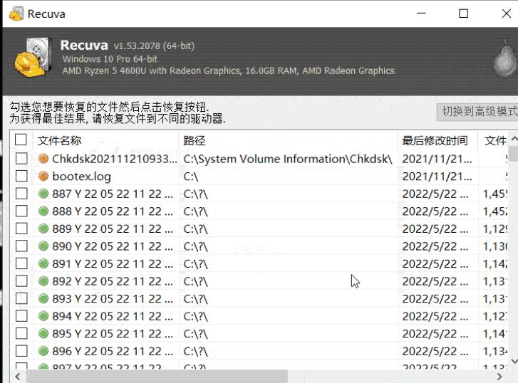Check the box for file 892 Y 22 05
Viewport: 518px width, 383px height.
21,281
